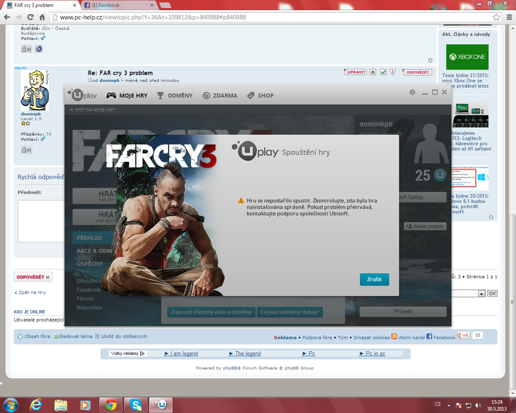This screenshot has width=516, height=413.
Task: Click Zobrazit všechny akce a odměny
Action: pos(211,312)
